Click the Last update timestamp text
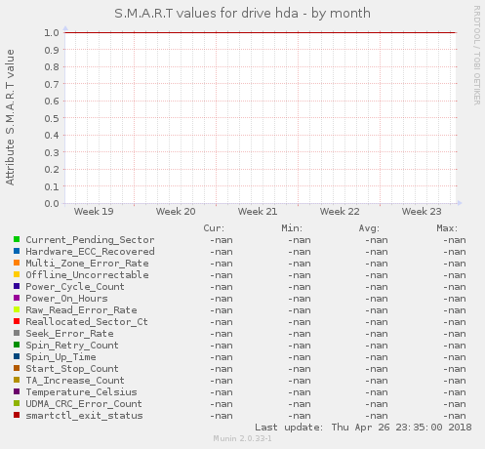Screen dimensions: 485x449 [363, 428]
